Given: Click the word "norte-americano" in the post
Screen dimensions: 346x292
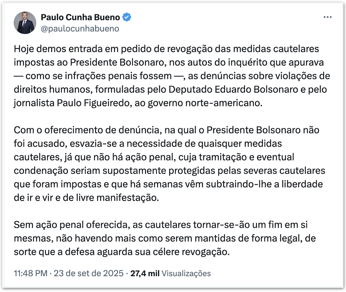Looking at the screenshot, I should click(231, 103).
